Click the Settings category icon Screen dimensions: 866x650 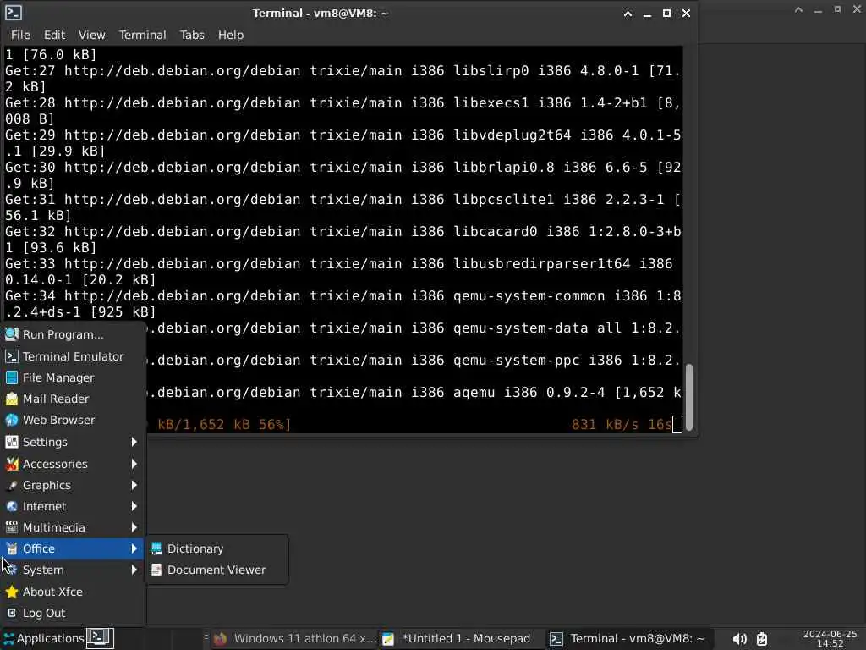pyautogui.click(x=12, y=442)
